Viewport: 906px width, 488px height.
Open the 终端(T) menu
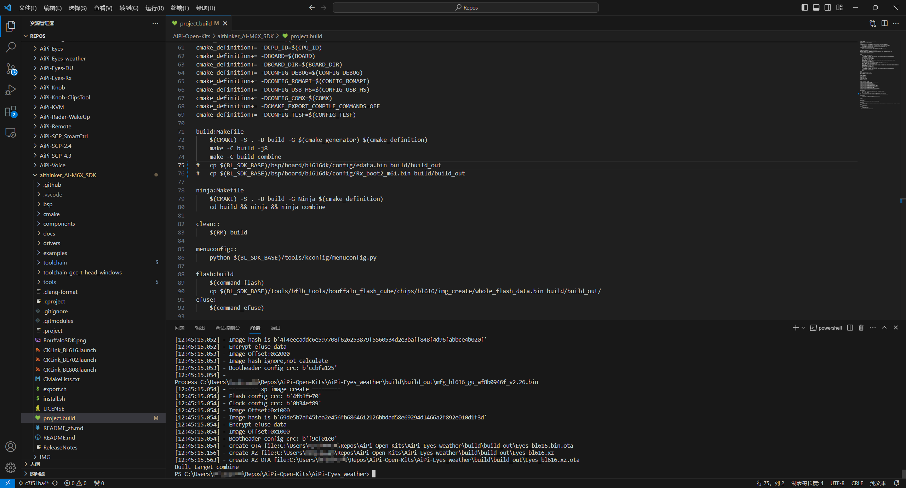coord(180,8)
